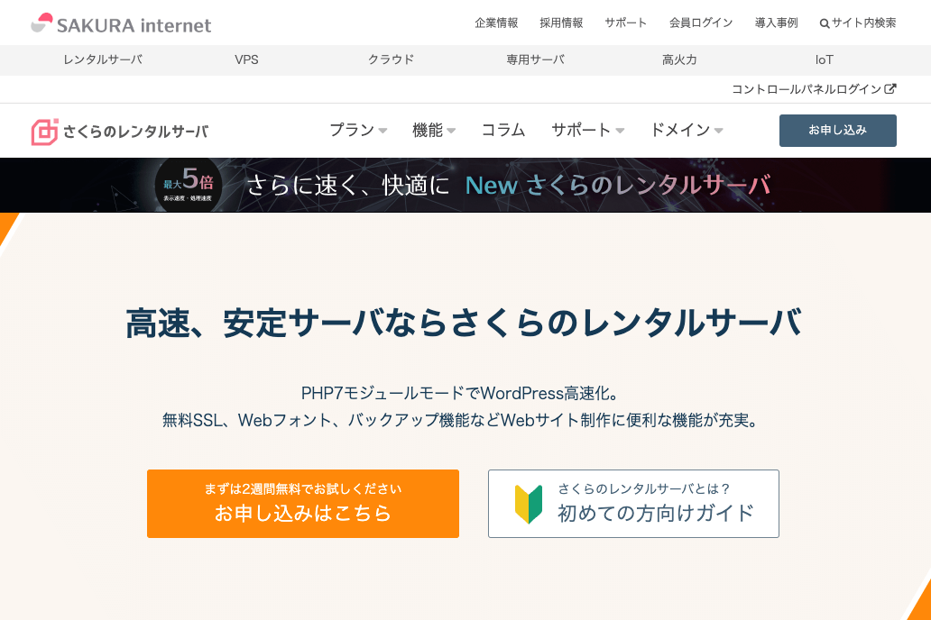931x620 pixels.
Task: Click the SAKURA internet logo
Action: [121, 24]
